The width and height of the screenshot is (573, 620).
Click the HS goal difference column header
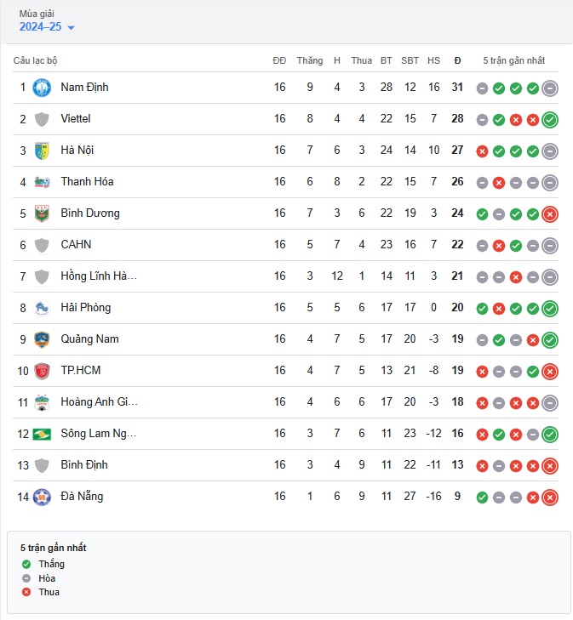tap(433, 60)
